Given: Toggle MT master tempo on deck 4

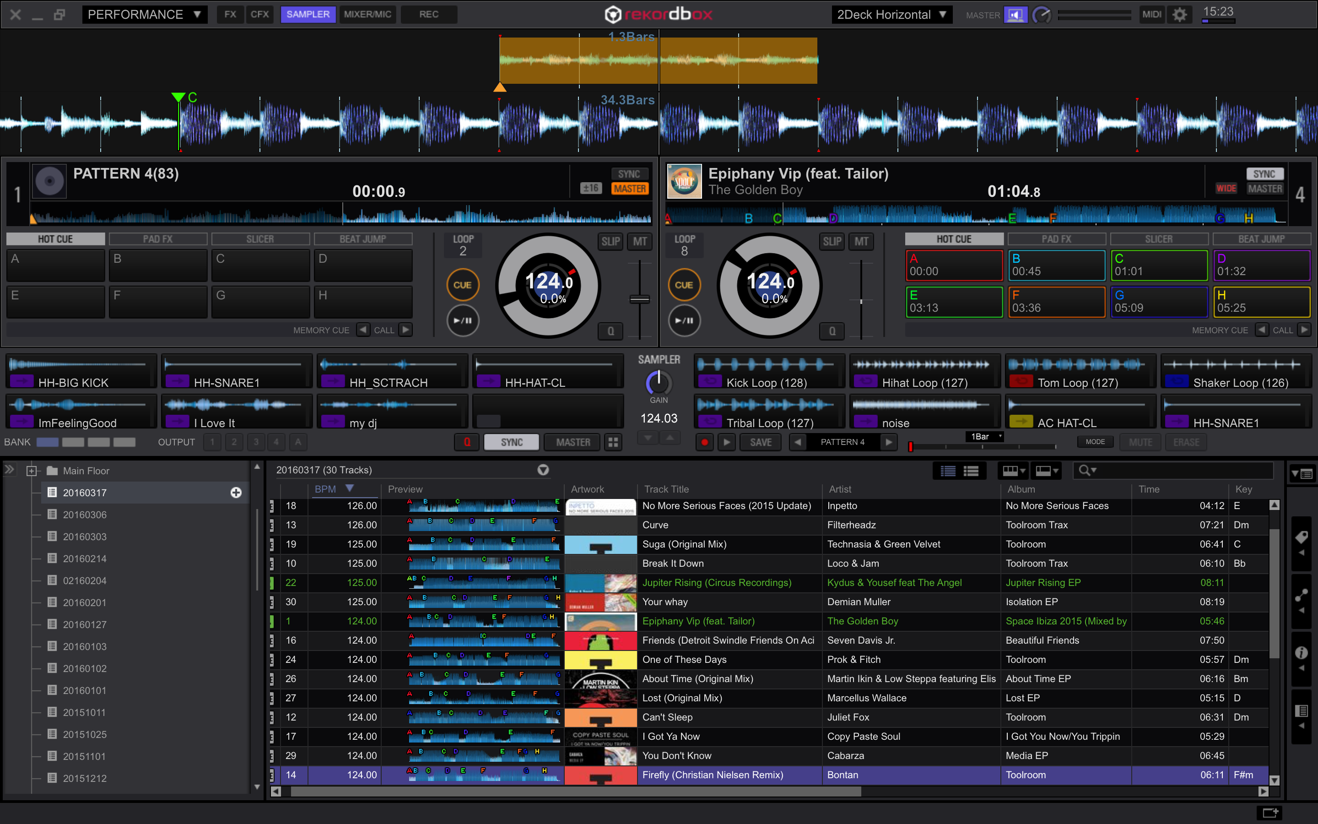Looking at the screenshot, I should pyautogui.click(x=861, y=241).
